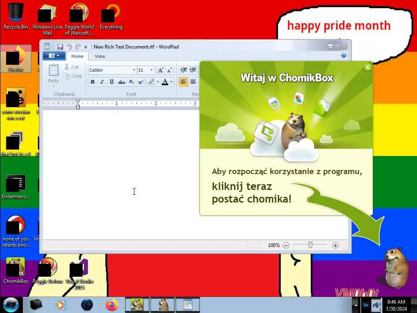Select the Endermanc... desktop icon
This screenshot has height=313, width=417.
pos(16,187)
